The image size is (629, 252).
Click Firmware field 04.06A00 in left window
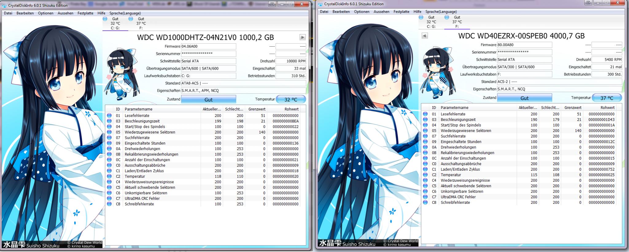pos(208,46)
